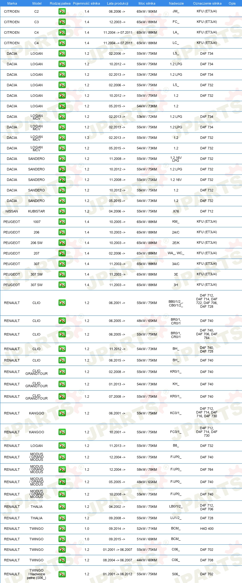
Task: Click the fuel icon in the Citroen C4 LC_ row
Action: tap(62, 43)
